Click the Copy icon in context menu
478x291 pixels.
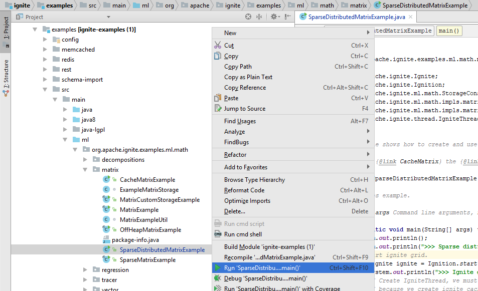218,56
